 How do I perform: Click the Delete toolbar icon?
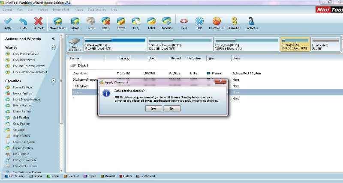105,21
